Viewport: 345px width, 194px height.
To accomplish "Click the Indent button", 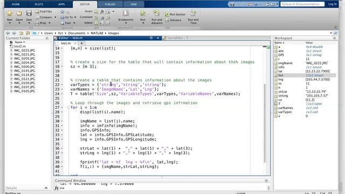I will [88, 23].
